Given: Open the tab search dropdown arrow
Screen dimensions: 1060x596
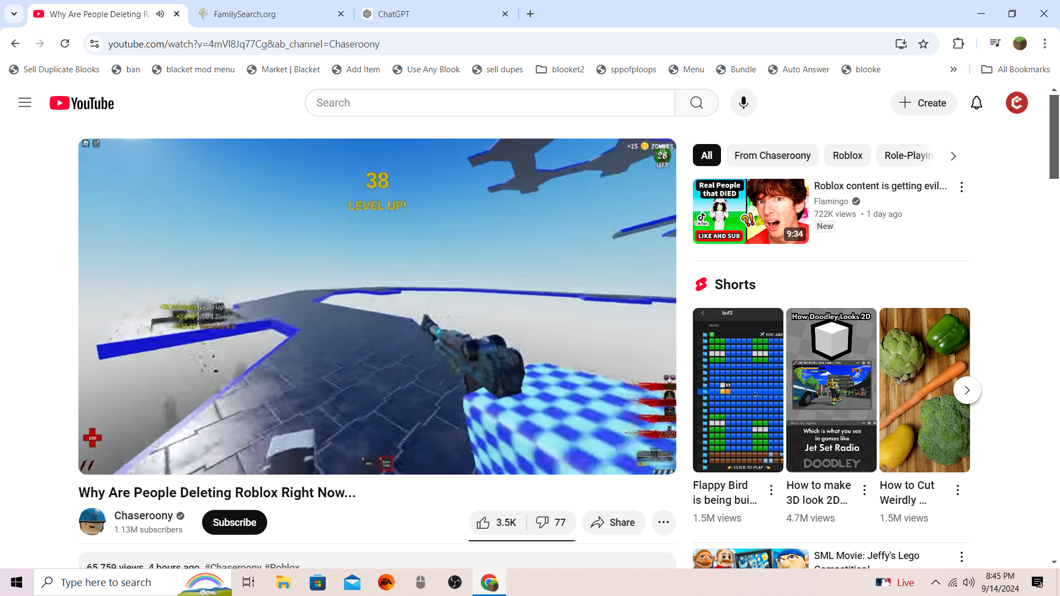Looking at the screenshot, I should (x=14, y=14).
